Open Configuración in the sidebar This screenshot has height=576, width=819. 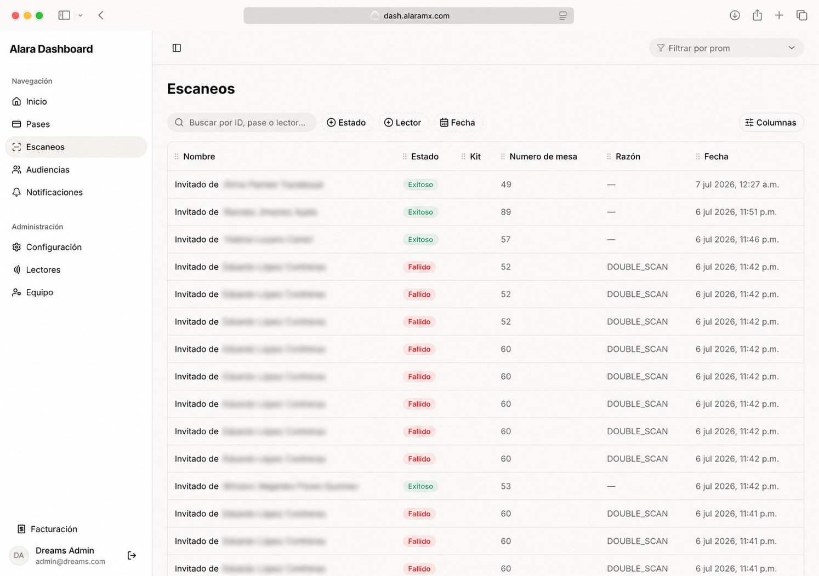click(x=76, y=247)
